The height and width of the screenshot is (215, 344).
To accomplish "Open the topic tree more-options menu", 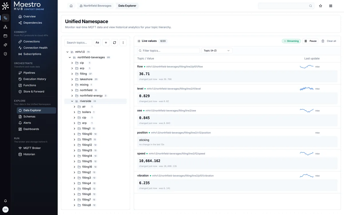I will (x=123, y=42).
